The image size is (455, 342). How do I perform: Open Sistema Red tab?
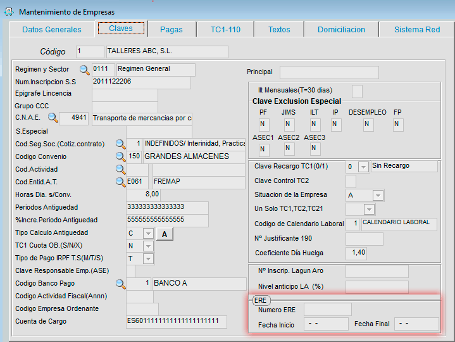(417, 30)
